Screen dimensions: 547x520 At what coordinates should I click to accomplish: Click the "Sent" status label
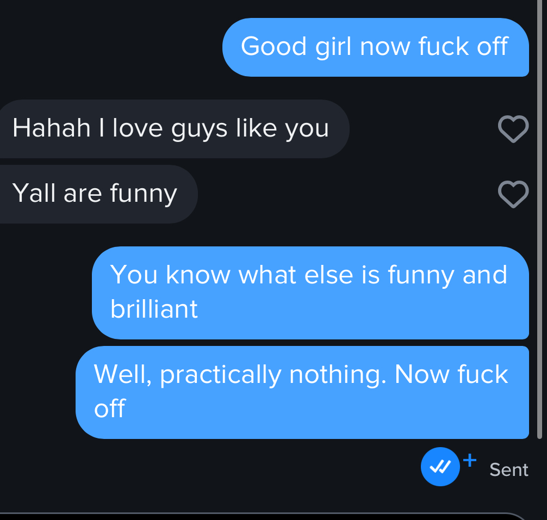[x=508, y=469]
